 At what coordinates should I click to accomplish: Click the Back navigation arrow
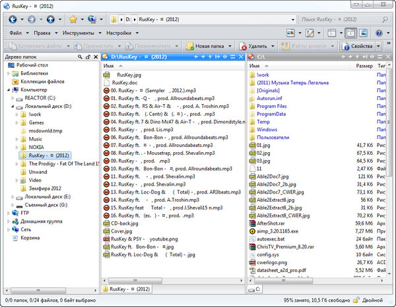click(14, 19)
